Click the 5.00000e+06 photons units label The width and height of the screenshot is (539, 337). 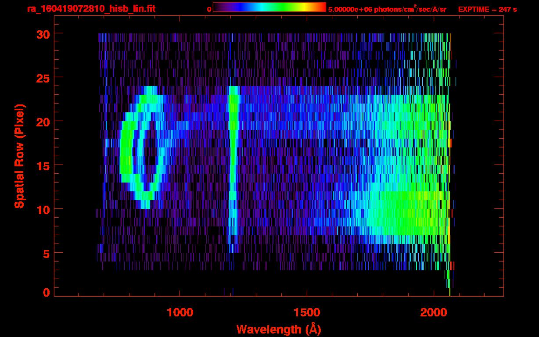tap(387, 9)
